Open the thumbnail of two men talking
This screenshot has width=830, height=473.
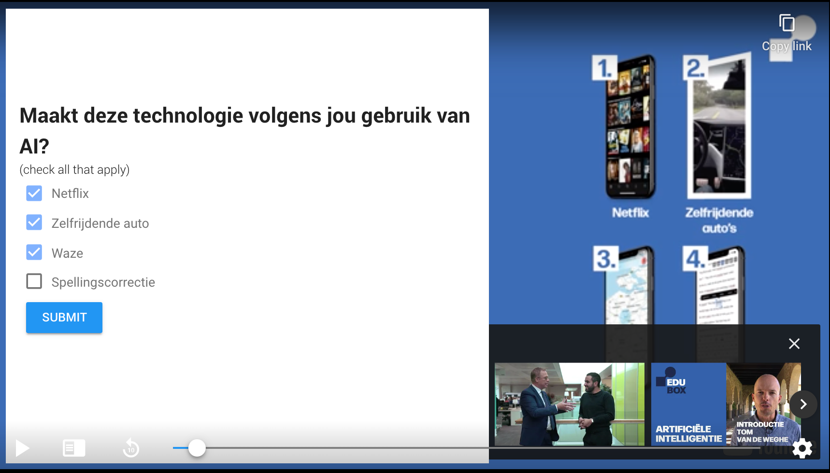coord(569,404)
